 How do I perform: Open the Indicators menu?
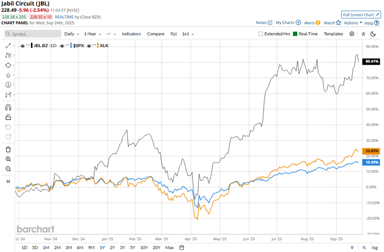coord(131,34)
